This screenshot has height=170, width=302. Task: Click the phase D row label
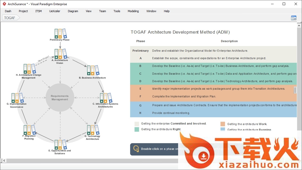[140, 81]
